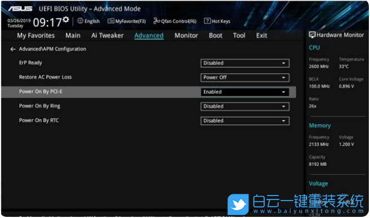Change the Power On By Ring setting
370x218 pixels.
pos(245,106)
